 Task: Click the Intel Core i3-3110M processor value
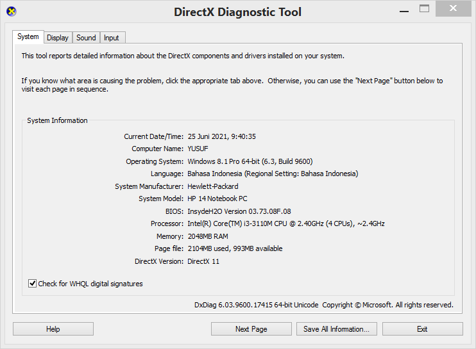click(286, 223)
